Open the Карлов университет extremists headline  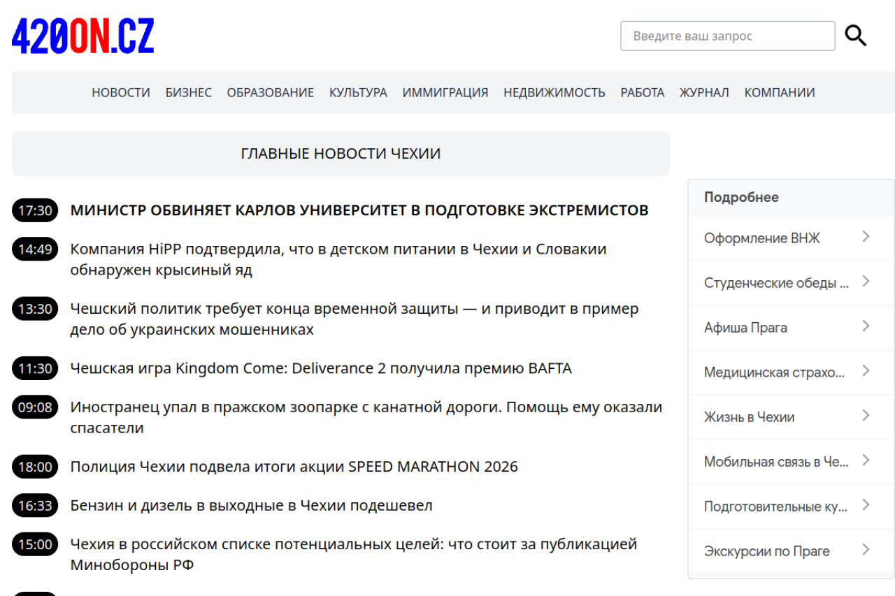coord(359,210)
